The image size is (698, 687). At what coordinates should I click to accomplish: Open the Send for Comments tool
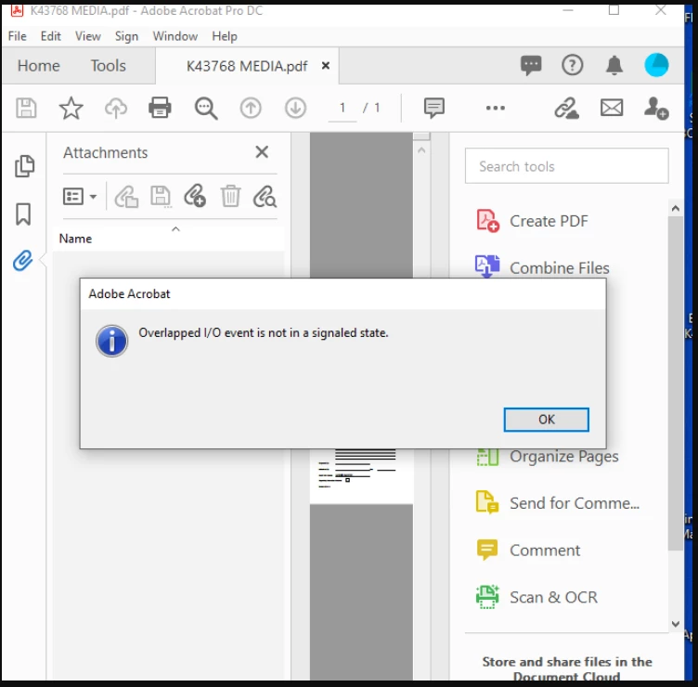click(558, 503)
